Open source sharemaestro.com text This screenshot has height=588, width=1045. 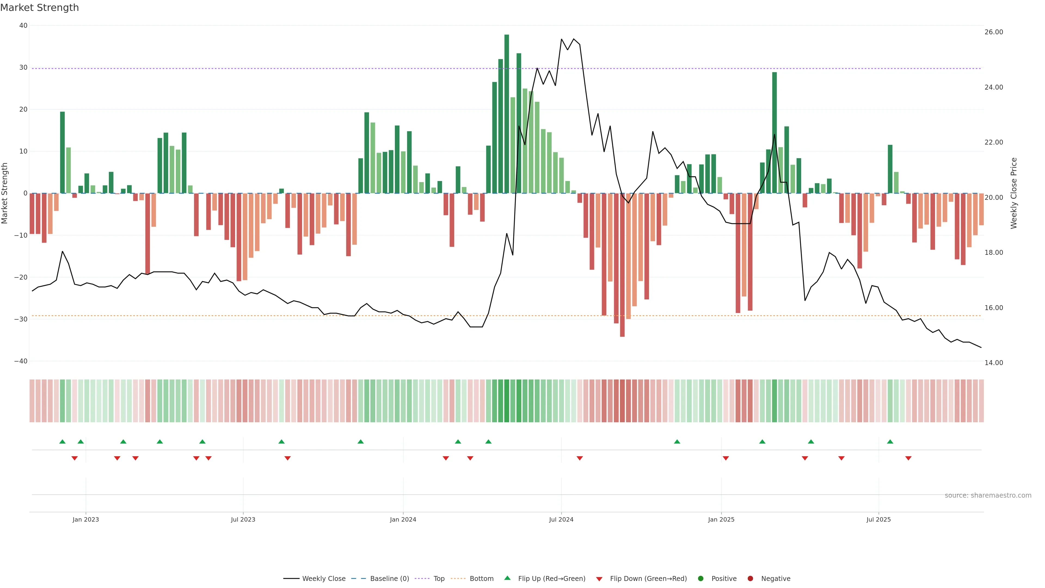pos(988,495)
